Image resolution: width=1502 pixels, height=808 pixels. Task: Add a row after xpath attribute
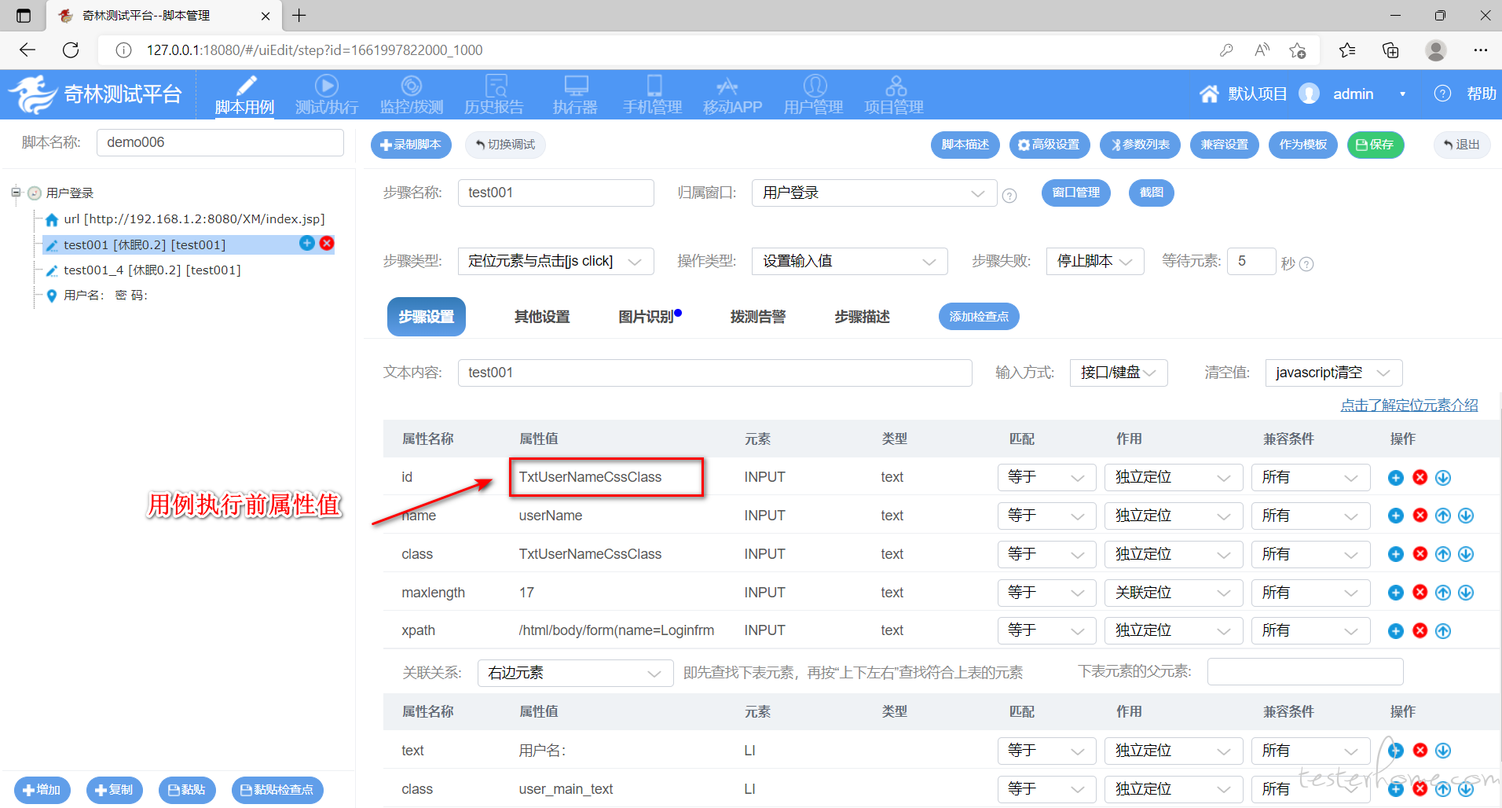click(x=1396, y=631)
